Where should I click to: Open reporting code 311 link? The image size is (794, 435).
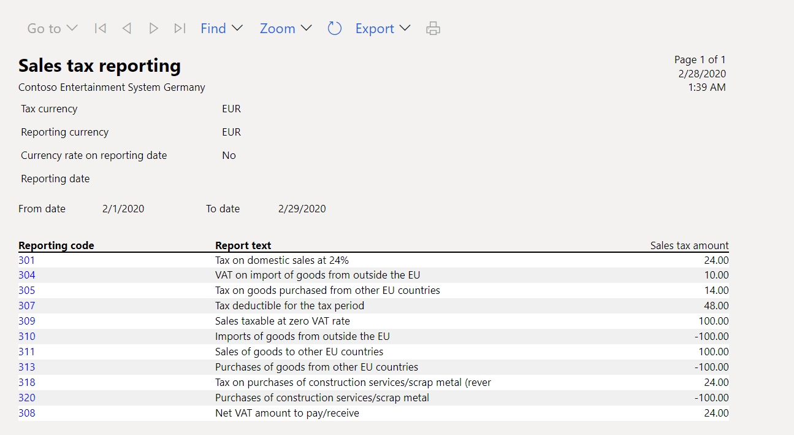click(27, 352)
